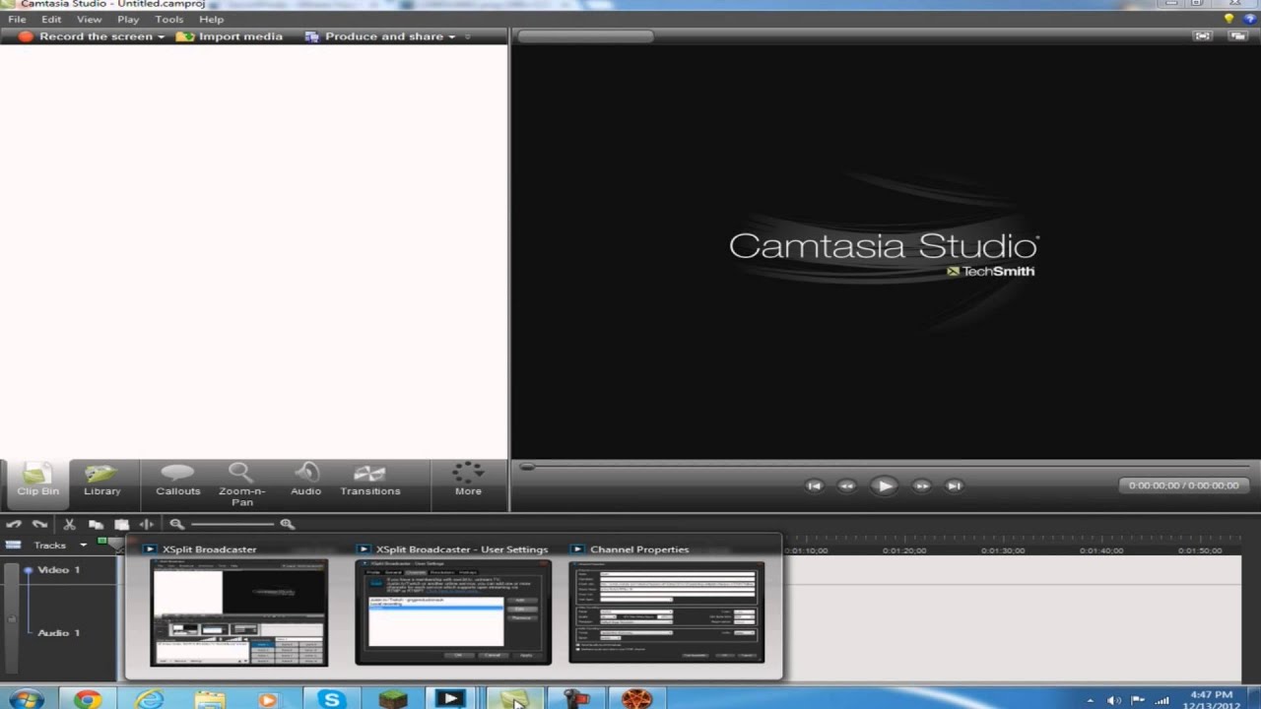The width and height of the screenshot is (1261, 709).
Task: Select Channel Properties window thumbnail
Action: tap(666, 612)
